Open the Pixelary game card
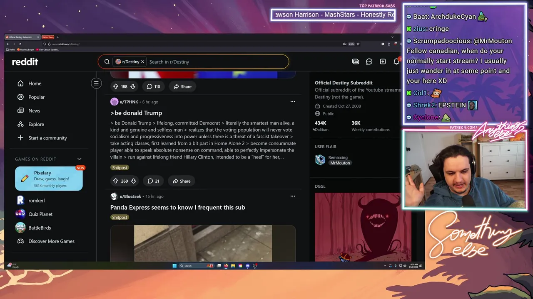Screen dimensions: 533x299 click(49, 179)
